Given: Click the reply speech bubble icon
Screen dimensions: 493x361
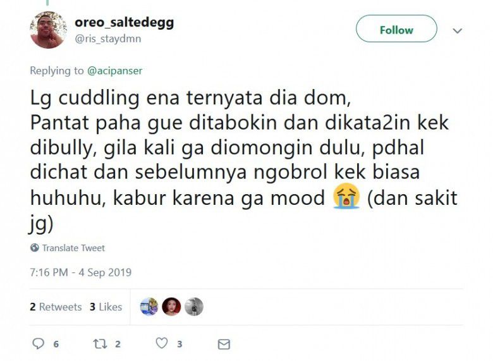Looking at the screenshot, I should (39, 343).
